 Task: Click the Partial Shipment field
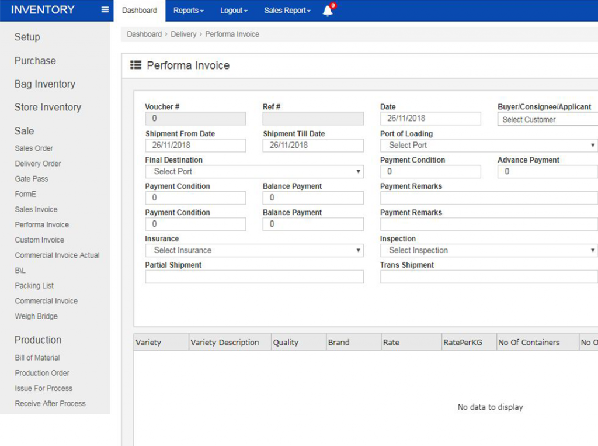pos(255,277)
